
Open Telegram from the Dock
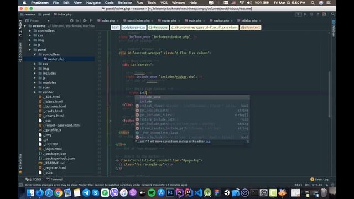86,193
